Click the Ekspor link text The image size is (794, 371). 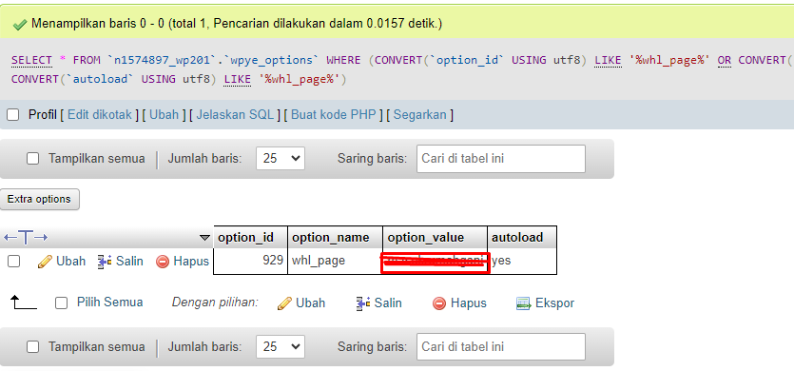coord(555,303)
